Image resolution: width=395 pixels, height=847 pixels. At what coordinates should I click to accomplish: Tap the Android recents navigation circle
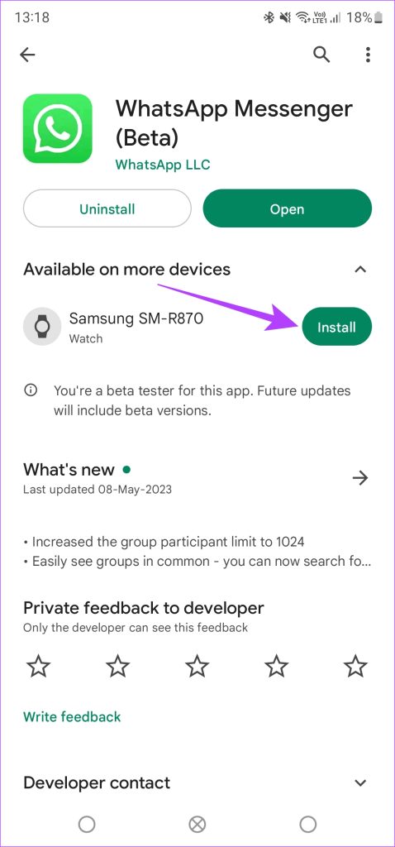87,825
